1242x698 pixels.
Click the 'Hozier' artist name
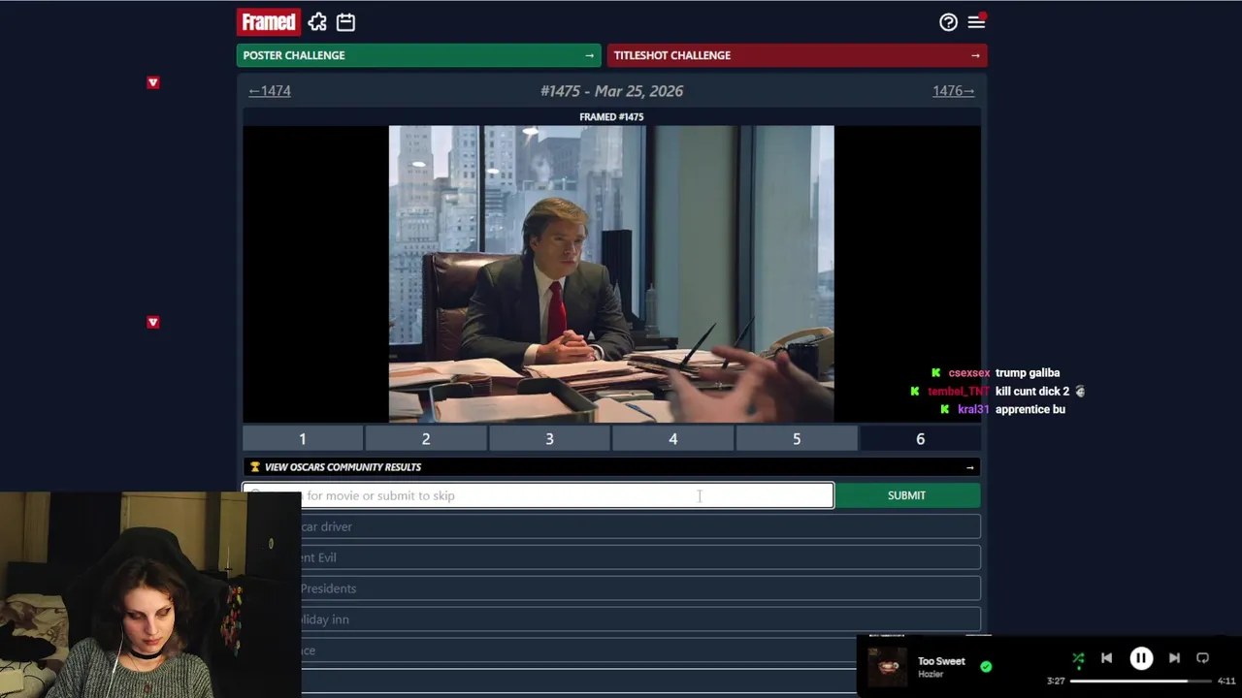coord(931,674)
